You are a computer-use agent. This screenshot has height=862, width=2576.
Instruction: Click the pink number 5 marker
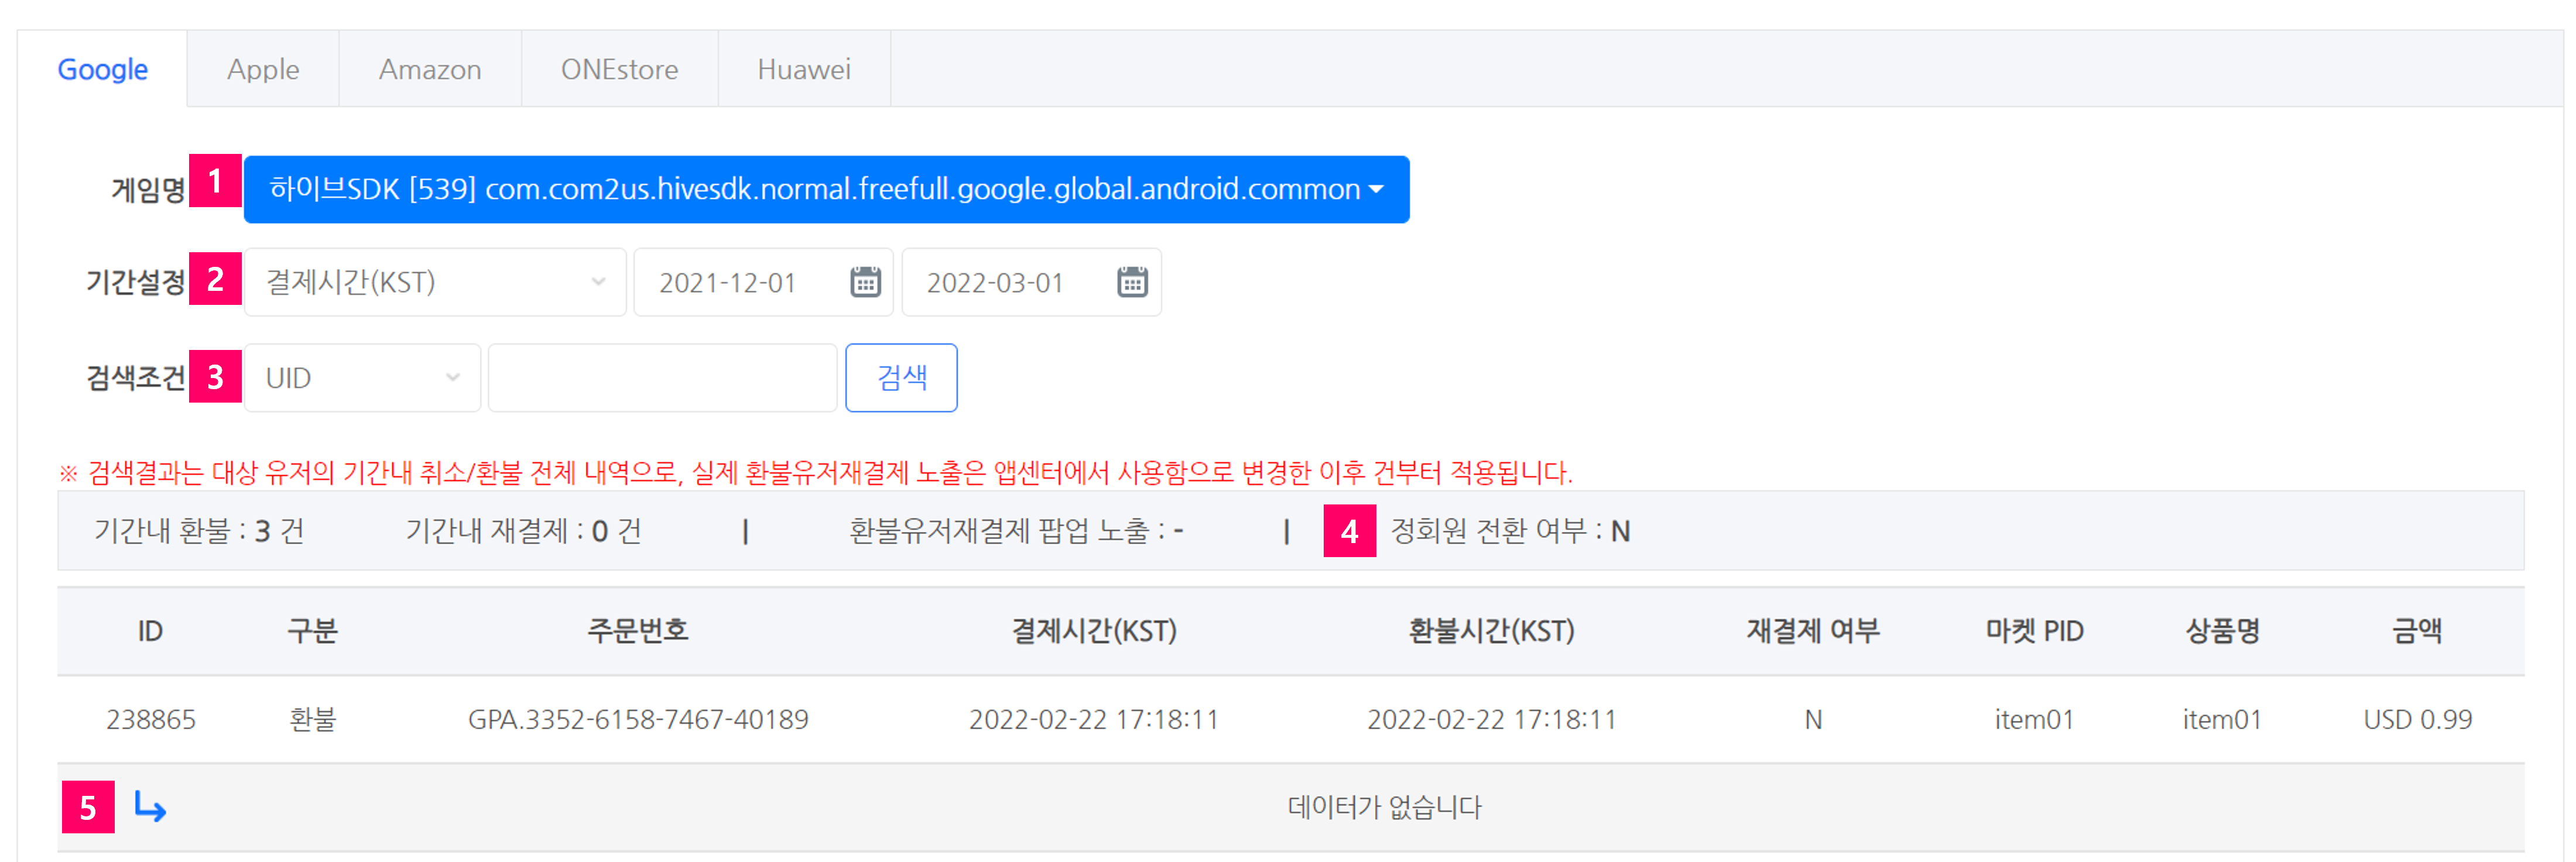pyautogui.click(x=88, y=807)
